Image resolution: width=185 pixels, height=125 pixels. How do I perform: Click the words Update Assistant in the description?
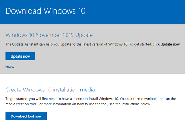(25, 44)
